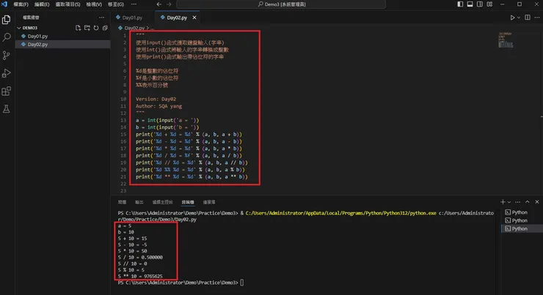Viewport: 543px width, 295px height.
Task: Close the Day02.py editor tab
Action: 194,18
